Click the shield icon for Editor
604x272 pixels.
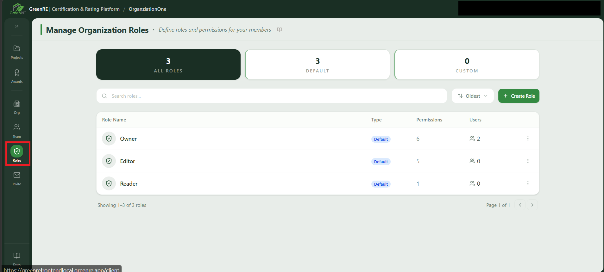point(109,161)
